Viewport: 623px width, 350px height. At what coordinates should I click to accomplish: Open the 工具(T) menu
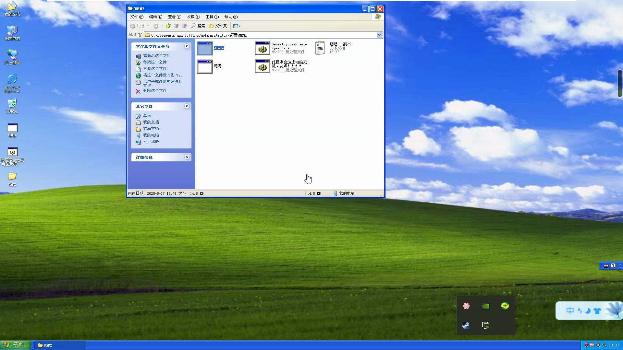point(212,17)
